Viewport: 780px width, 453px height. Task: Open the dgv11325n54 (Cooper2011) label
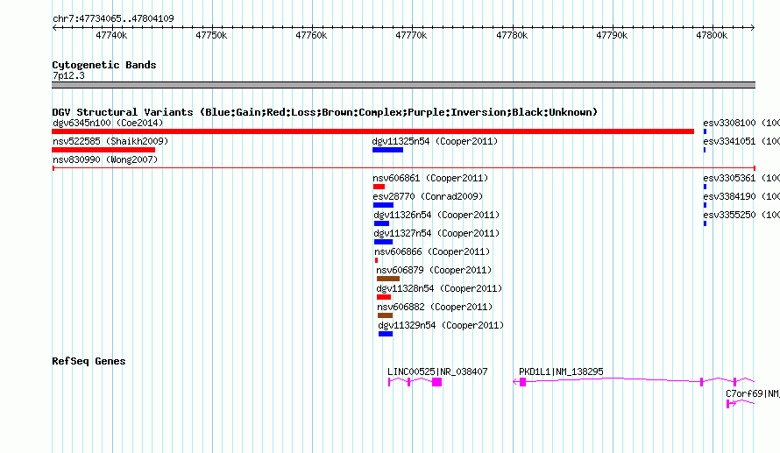click(x=435, y=141)
